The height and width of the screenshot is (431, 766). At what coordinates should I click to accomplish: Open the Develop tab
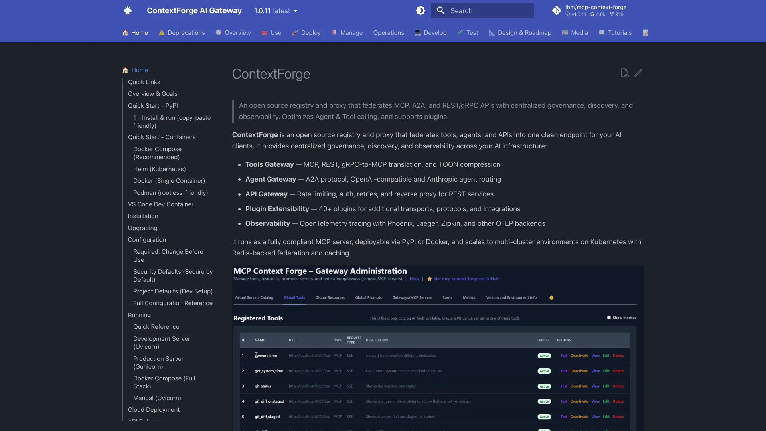[430, 33]
